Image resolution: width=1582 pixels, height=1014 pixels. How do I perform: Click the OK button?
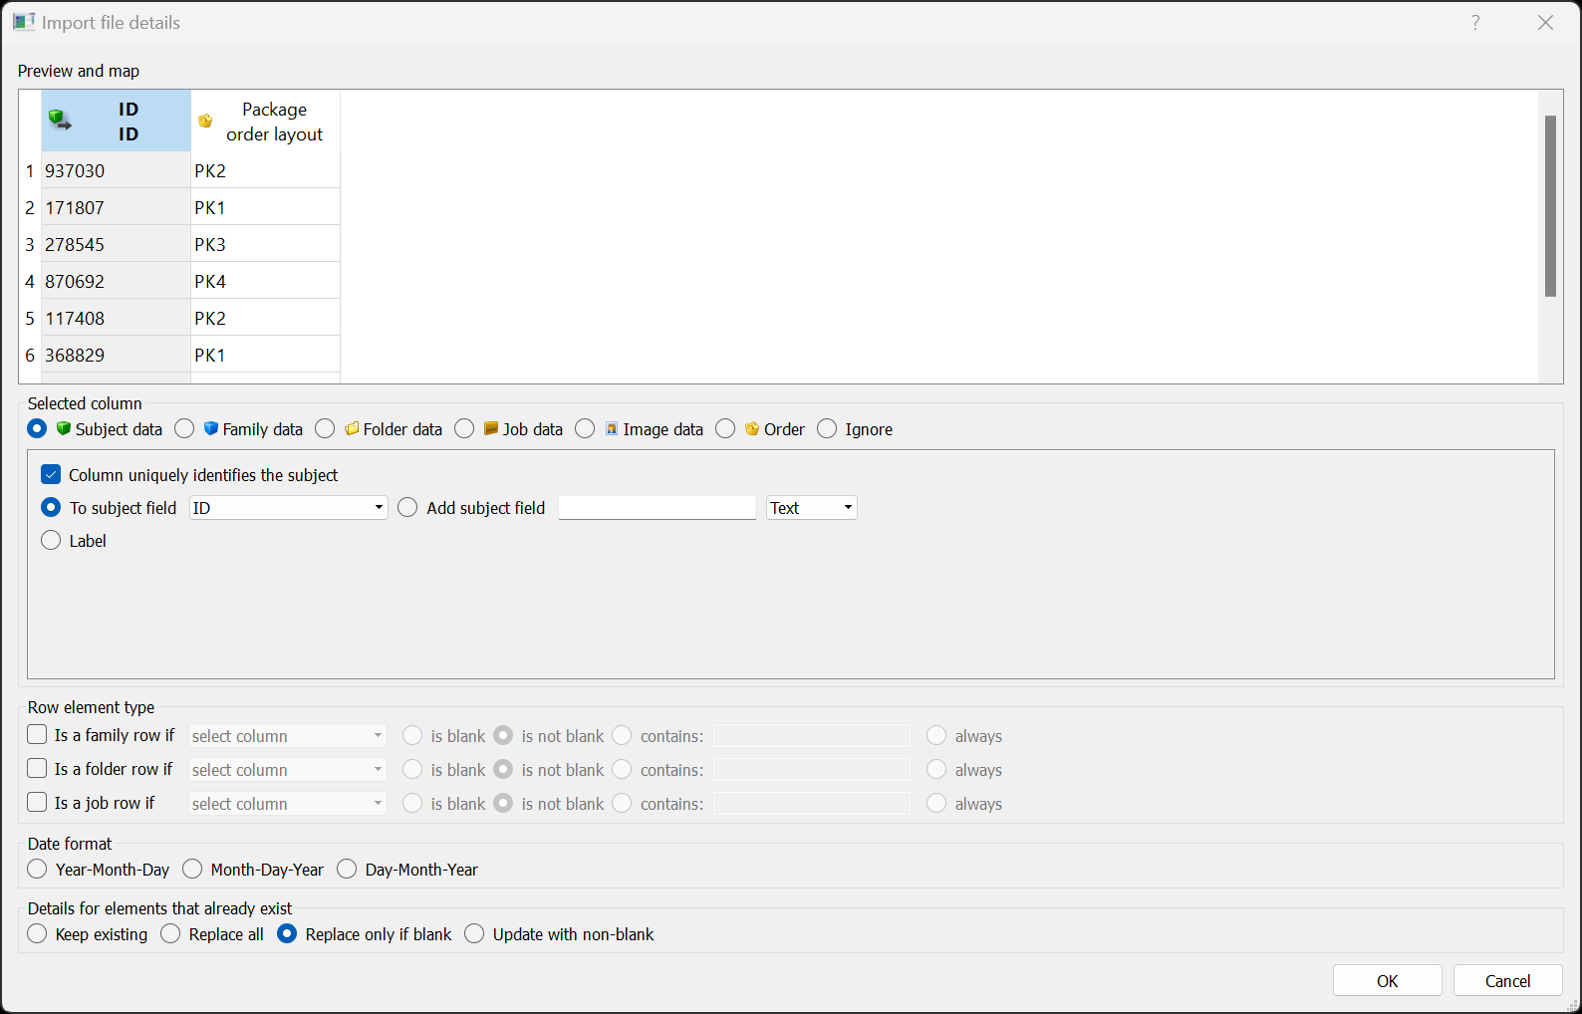click(x=1387, y=980)
